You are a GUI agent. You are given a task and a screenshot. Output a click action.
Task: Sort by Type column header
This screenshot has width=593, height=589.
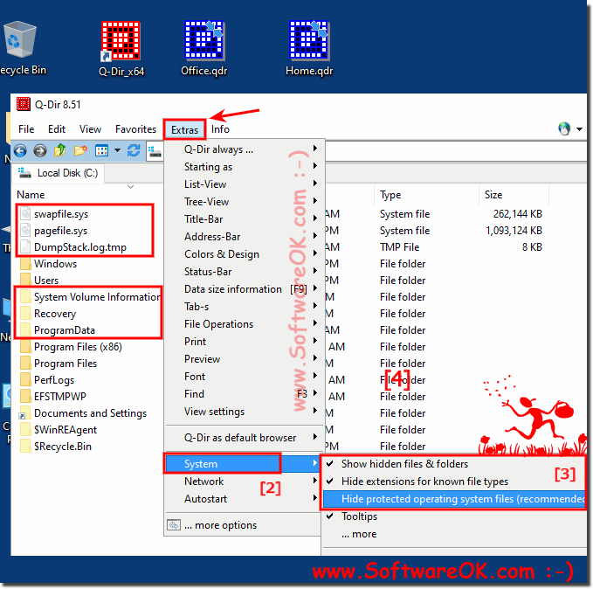pos(390,195)
